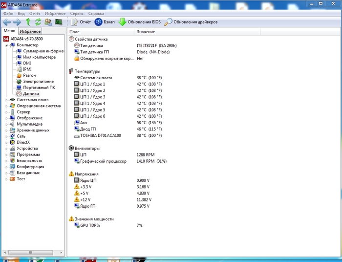Image resolution: width=342 pixels, height=262 pixels.
Task: Click the Отчёт report toolbar button
Action: (x=81, y=22)
